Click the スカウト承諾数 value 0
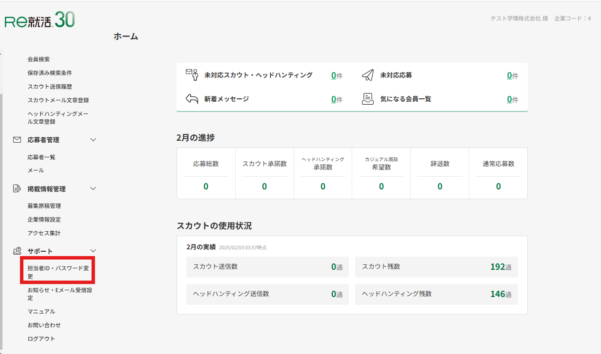601x354 pixels. (264, 186)
